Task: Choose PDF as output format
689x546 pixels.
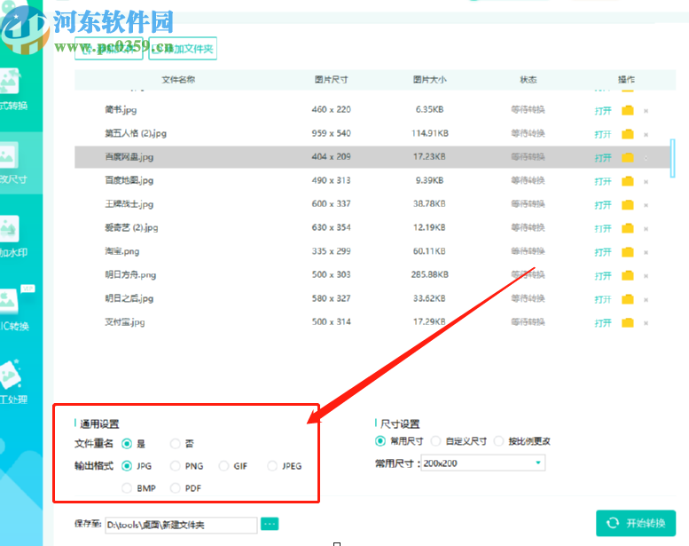Action: 176,488
